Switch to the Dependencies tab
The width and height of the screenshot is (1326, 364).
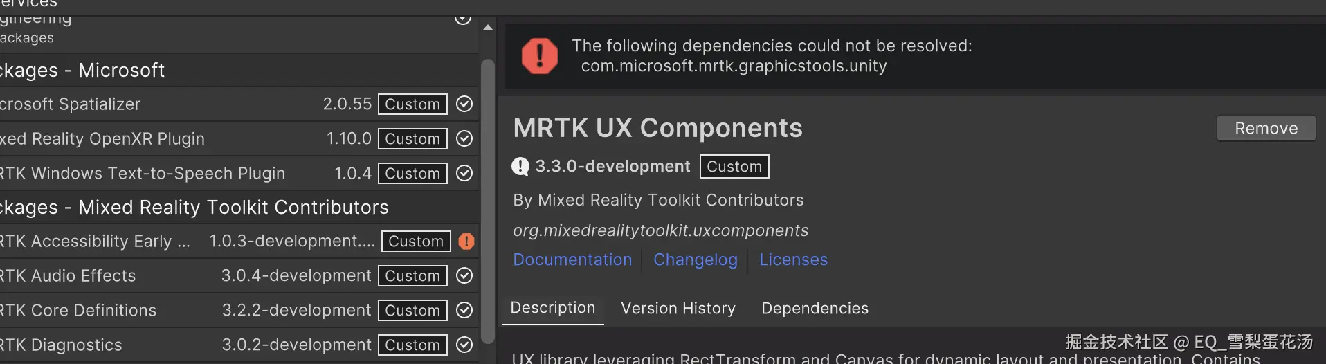click(x=815, y=309)
